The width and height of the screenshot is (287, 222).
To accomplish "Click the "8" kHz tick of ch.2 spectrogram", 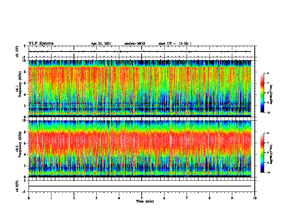I will point(25,132).
